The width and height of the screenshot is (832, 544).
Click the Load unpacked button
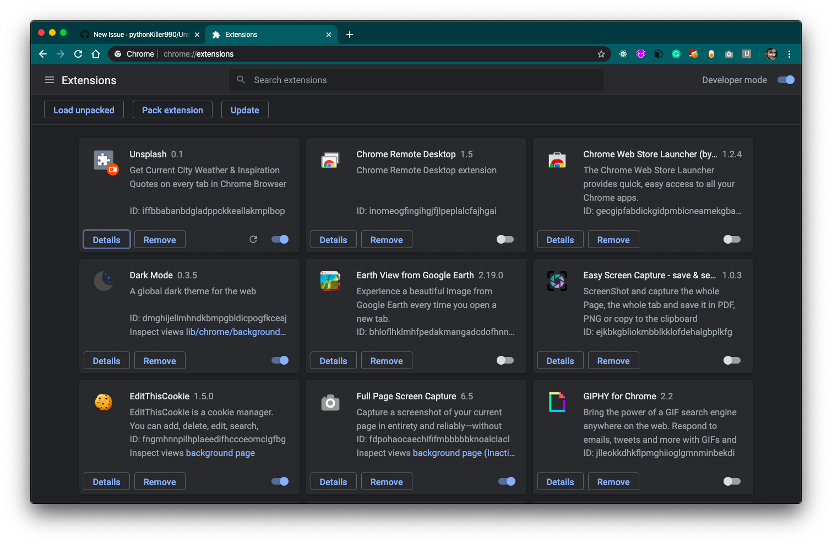coord(84,109)
